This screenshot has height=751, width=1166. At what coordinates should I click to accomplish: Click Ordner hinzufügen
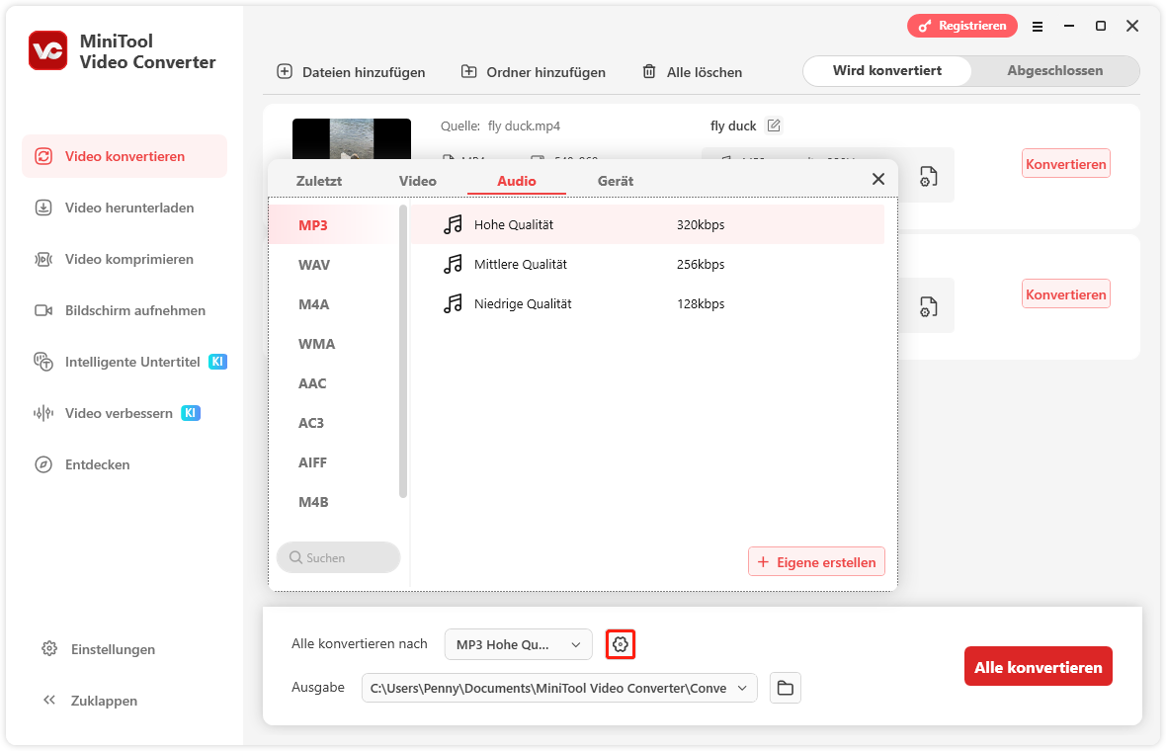534,72
